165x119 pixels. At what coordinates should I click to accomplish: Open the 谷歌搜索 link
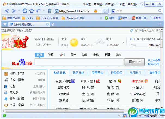(63, 88)
